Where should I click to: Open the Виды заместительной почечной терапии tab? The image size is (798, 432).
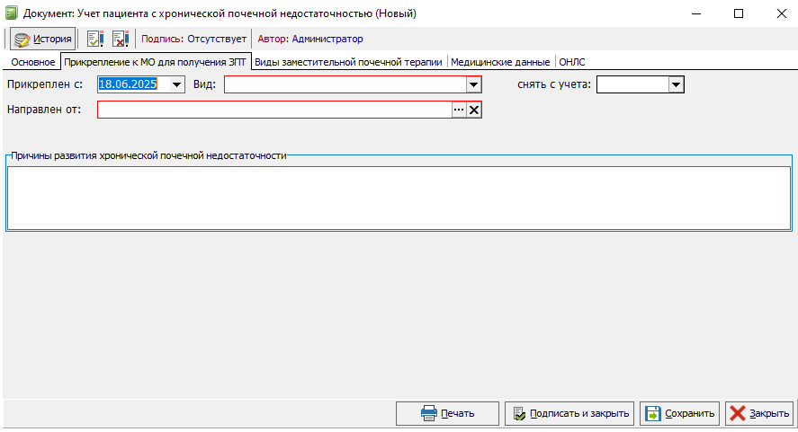click(348, 62)
